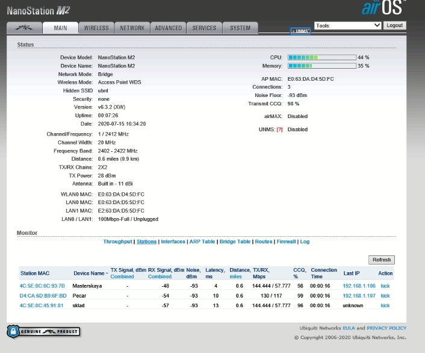
Task: Expand the Tools dropdown
Action: tap(348, 25)
